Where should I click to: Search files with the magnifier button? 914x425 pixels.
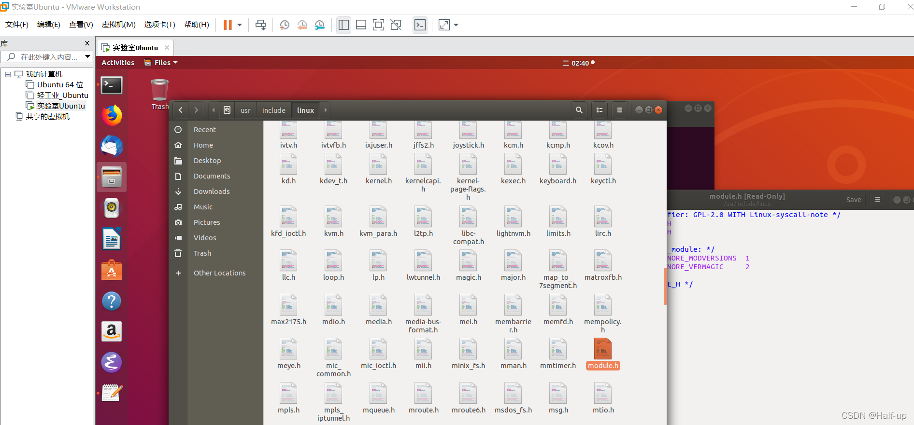point(579,110)
